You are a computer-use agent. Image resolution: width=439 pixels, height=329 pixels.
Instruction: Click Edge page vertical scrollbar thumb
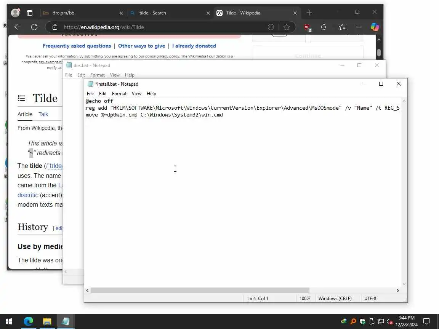point(379,53)
